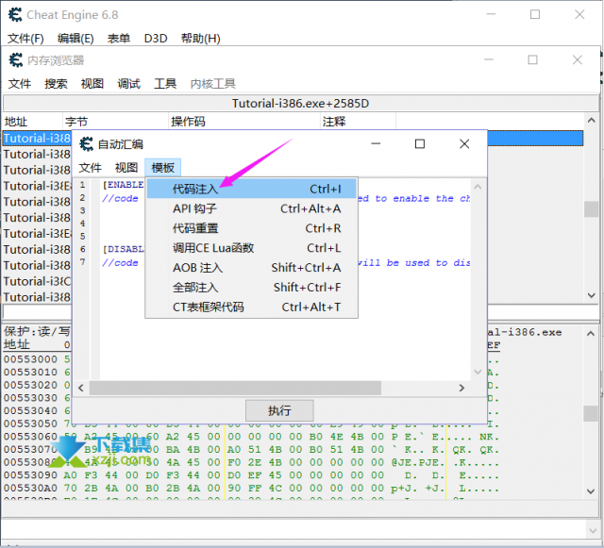Click hex view scrollbar down arrow

591,491
